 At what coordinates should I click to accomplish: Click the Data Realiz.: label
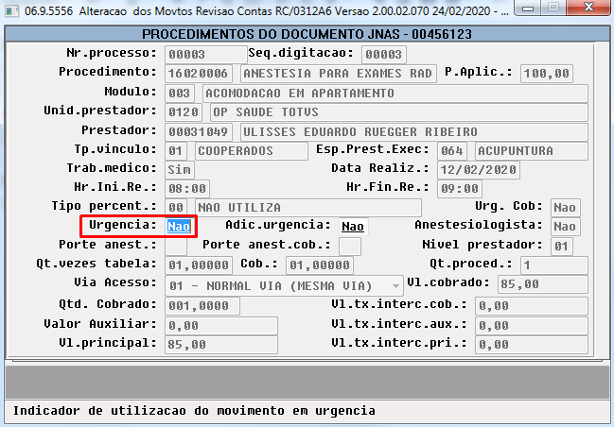[x=381, y=168]
